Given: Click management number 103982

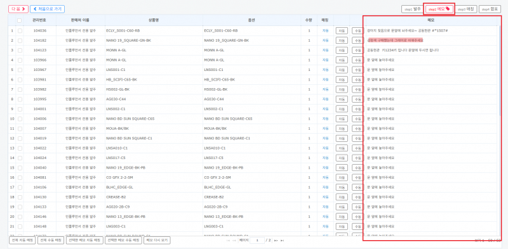Looking at the screenshot, I should tap(39, 89).
